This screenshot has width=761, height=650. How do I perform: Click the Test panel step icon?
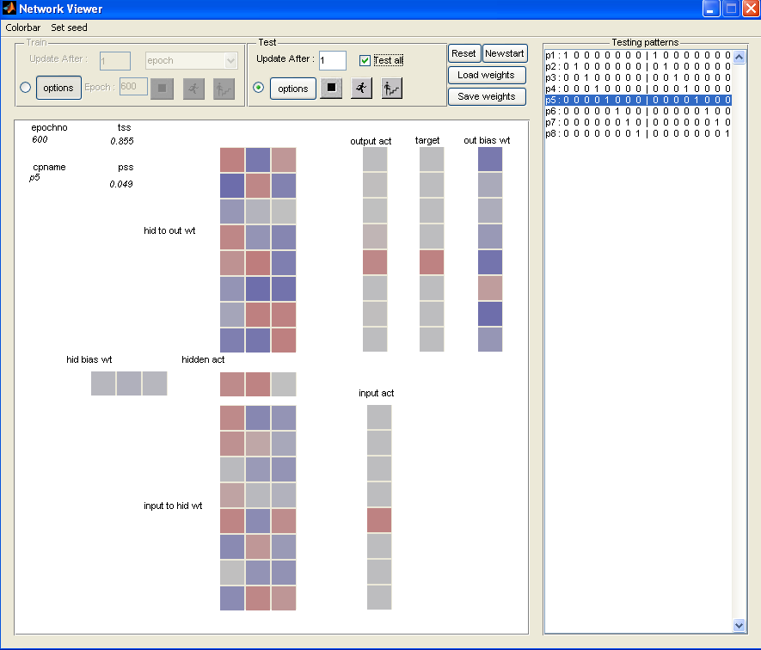tap(392, 88)
